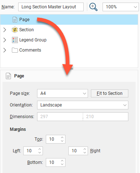The image size is (140, 173).
Task: Click the panel splitter handle above Page
Action: click(72, 69)
